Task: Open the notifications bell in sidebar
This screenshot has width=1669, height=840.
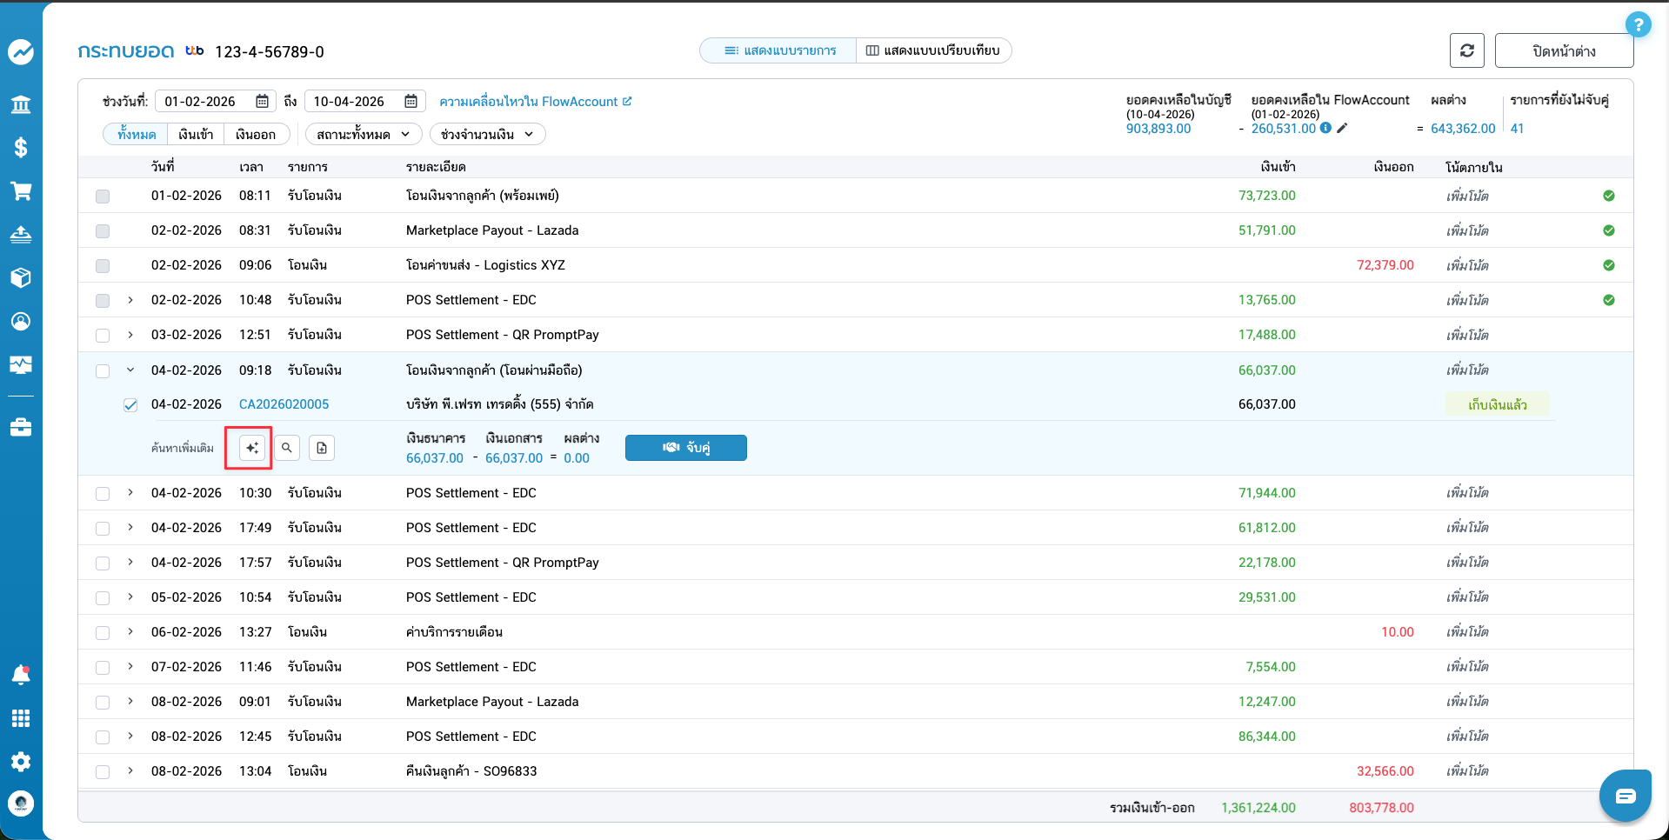Action: [21, 675]
